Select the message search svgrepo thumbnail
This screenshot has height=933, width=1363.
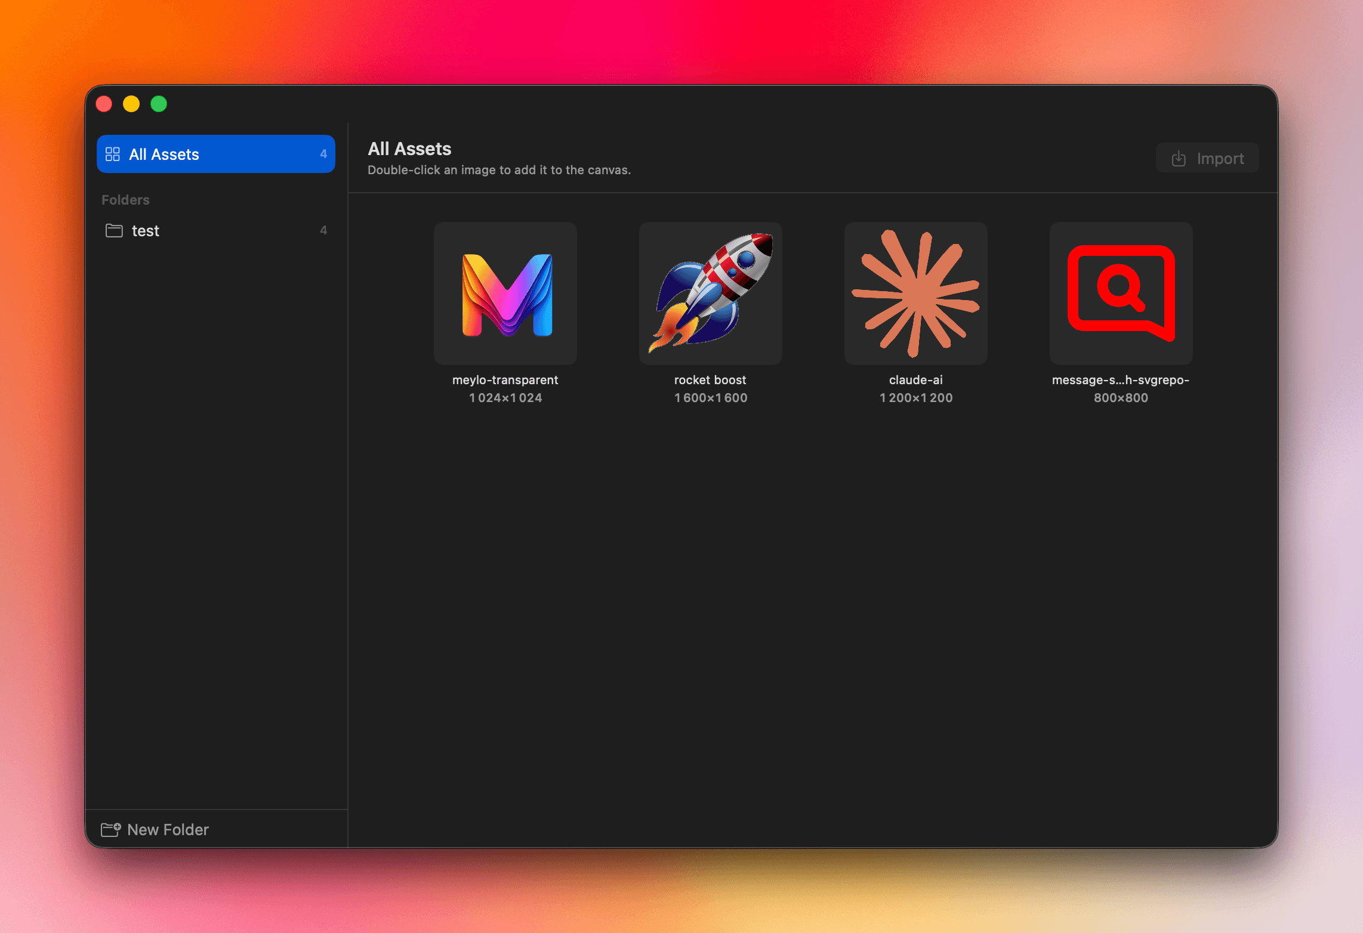click(x=1121, y=294)
